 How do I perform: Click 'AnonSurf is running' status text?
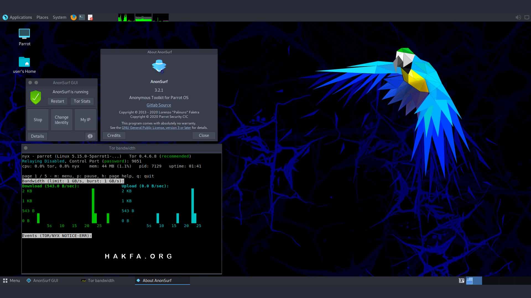pos(71,92)
